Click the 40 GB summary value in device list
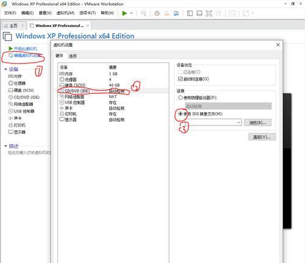 point(114,85)
